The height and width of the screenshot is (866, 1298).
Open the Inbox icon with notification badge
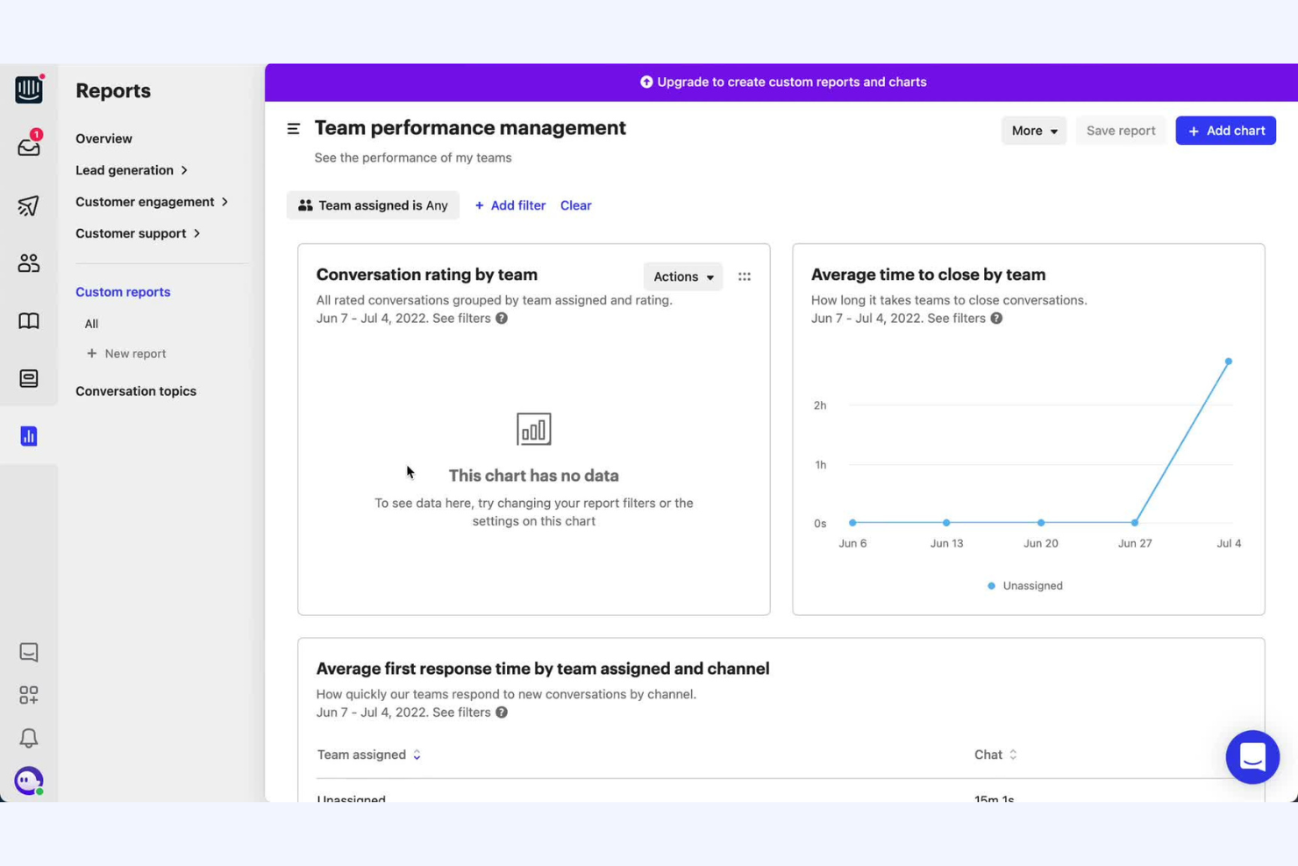click(x=29, y=147)
